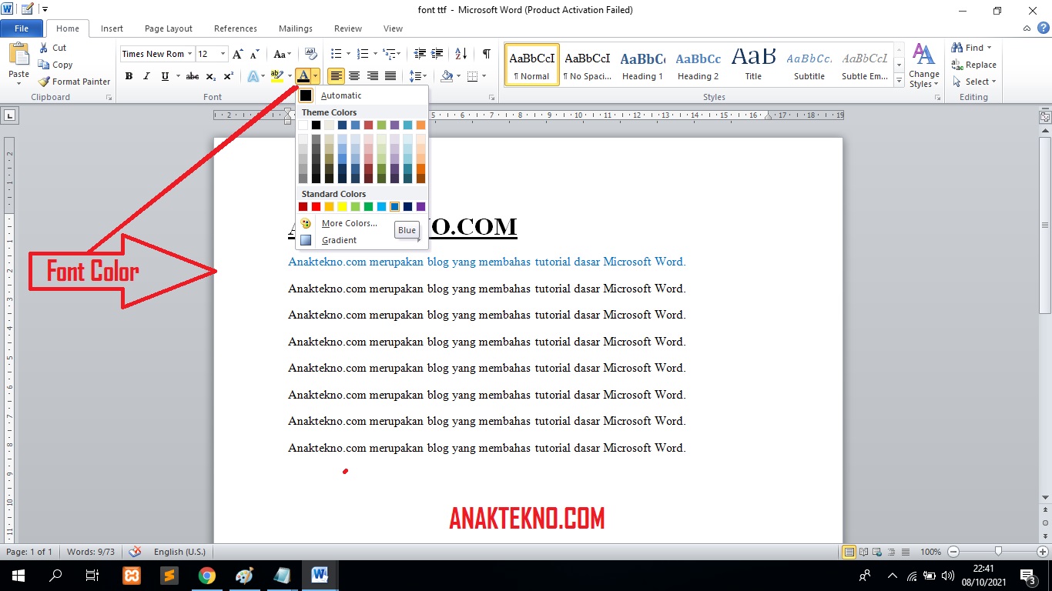Pick standard Yellow color swatch
Screen dimensions: 1052x591
[342, 207]
